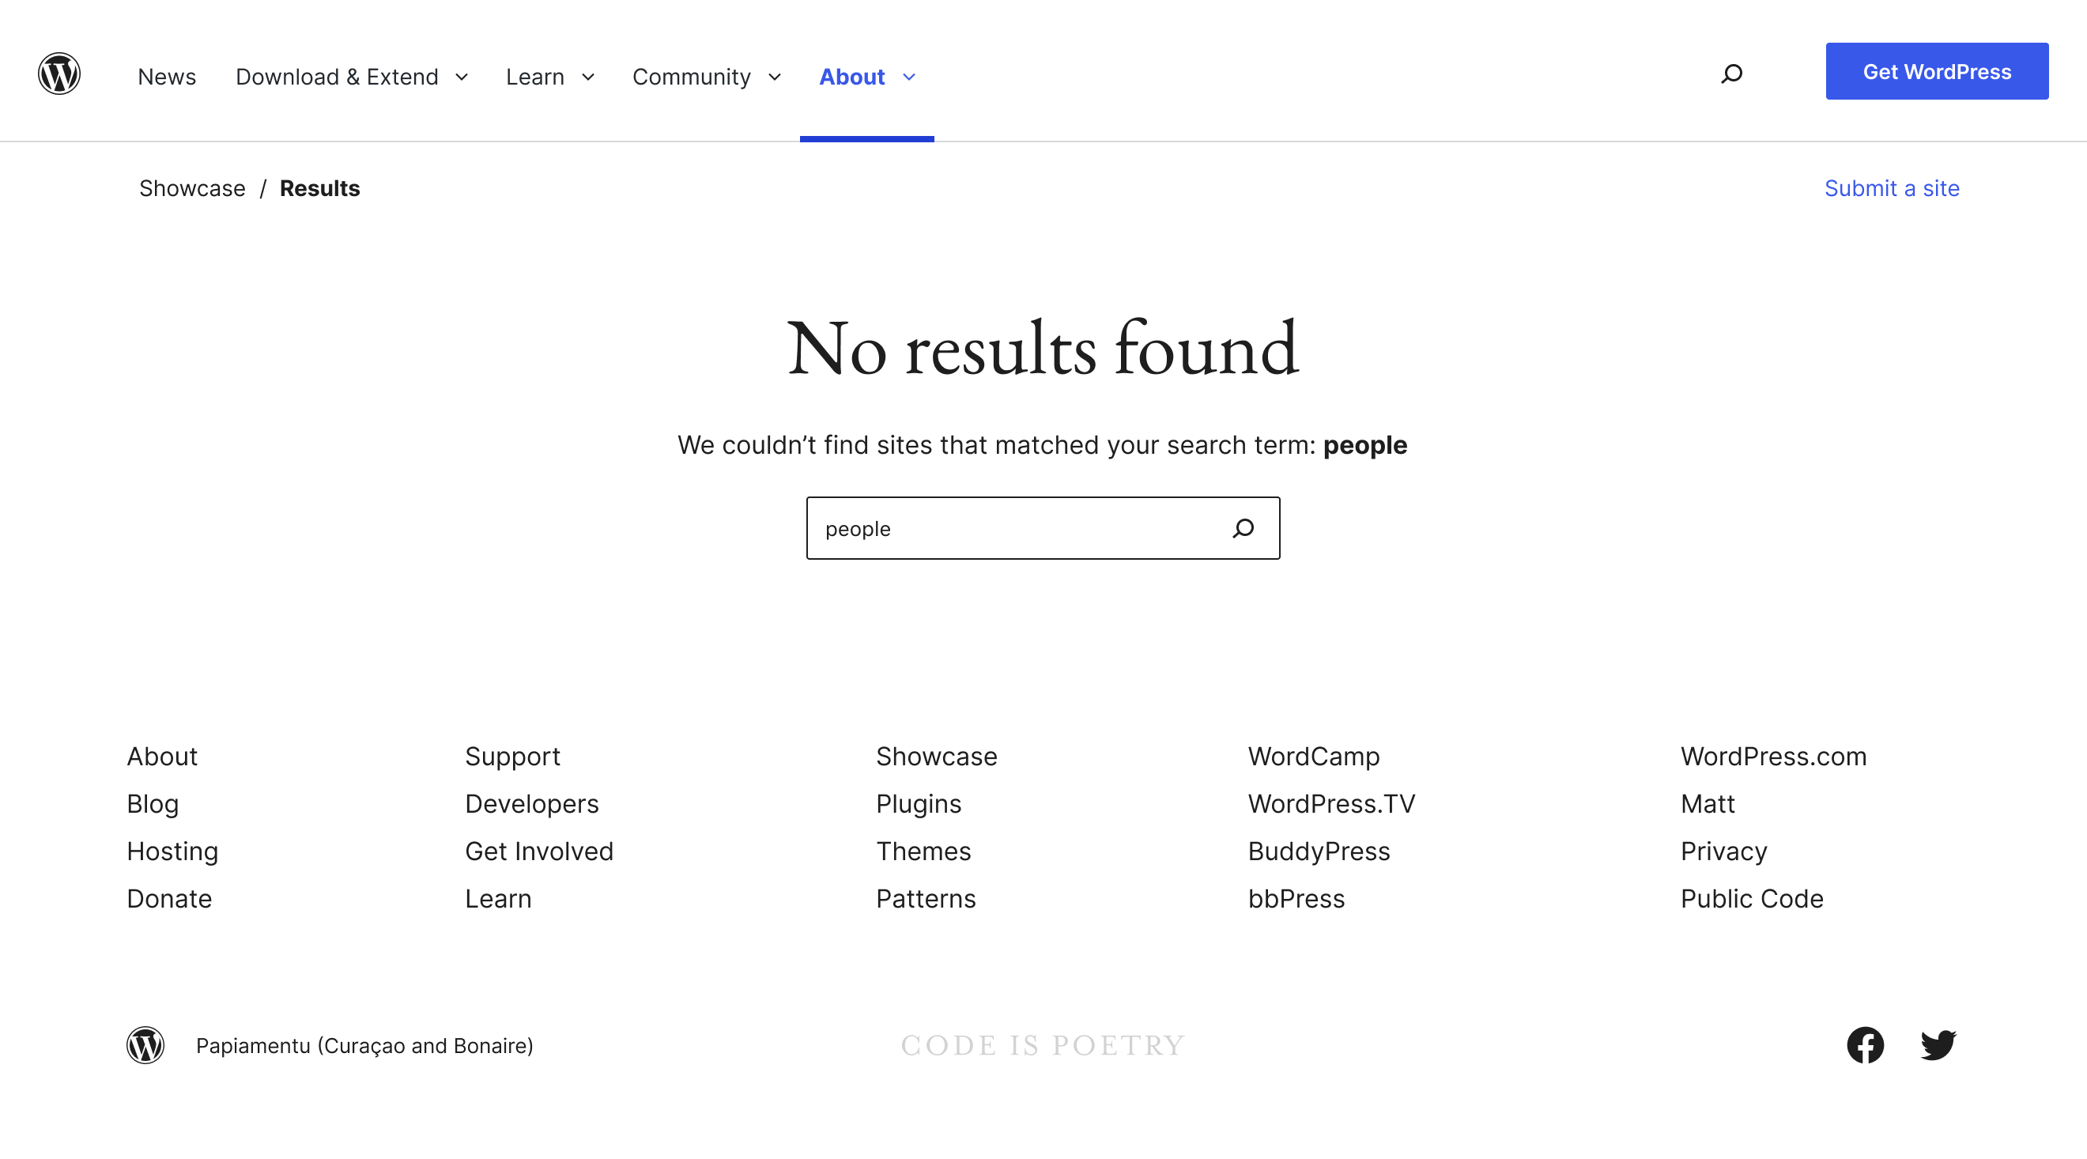Open the Donate page from footer
2087x1159 pixels.
pyautogui.click(x=168, y=898)
